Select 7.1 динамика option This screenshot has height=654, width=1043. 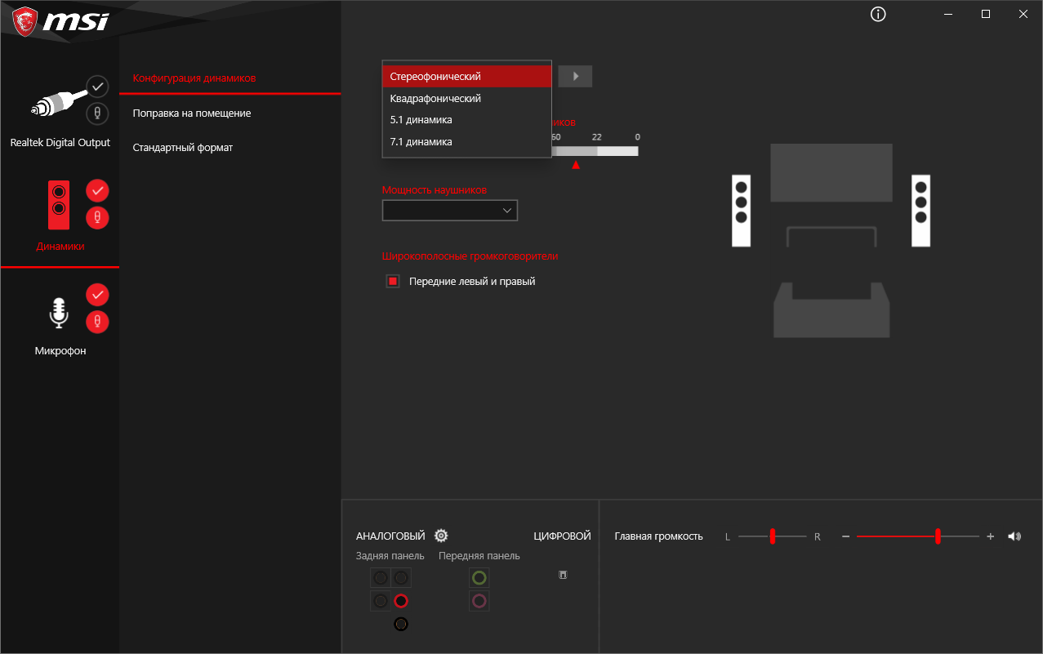click(466, 142)
